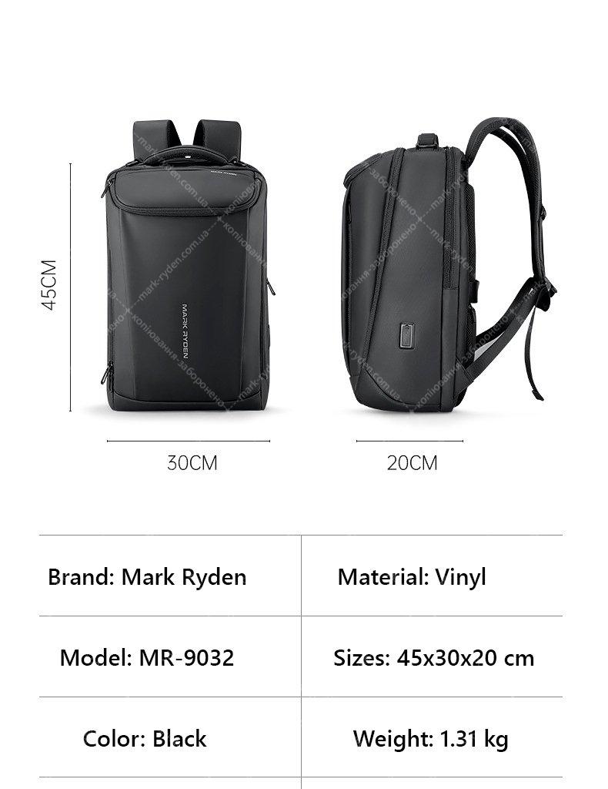Screen dimensions: 608x789
Task: Click the small Mark Ryden logo on top flap
Action: coord(224,172)
